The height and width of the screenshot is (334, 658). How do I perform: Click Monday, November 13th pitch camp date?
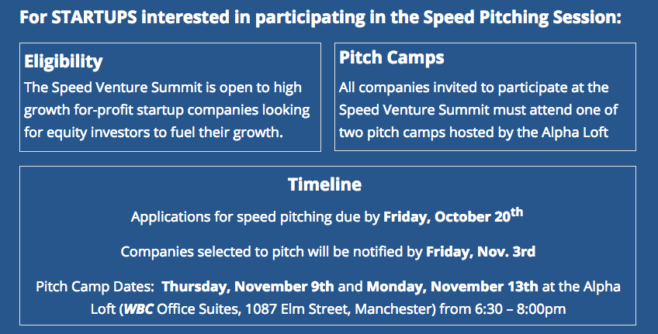[452, 287]
